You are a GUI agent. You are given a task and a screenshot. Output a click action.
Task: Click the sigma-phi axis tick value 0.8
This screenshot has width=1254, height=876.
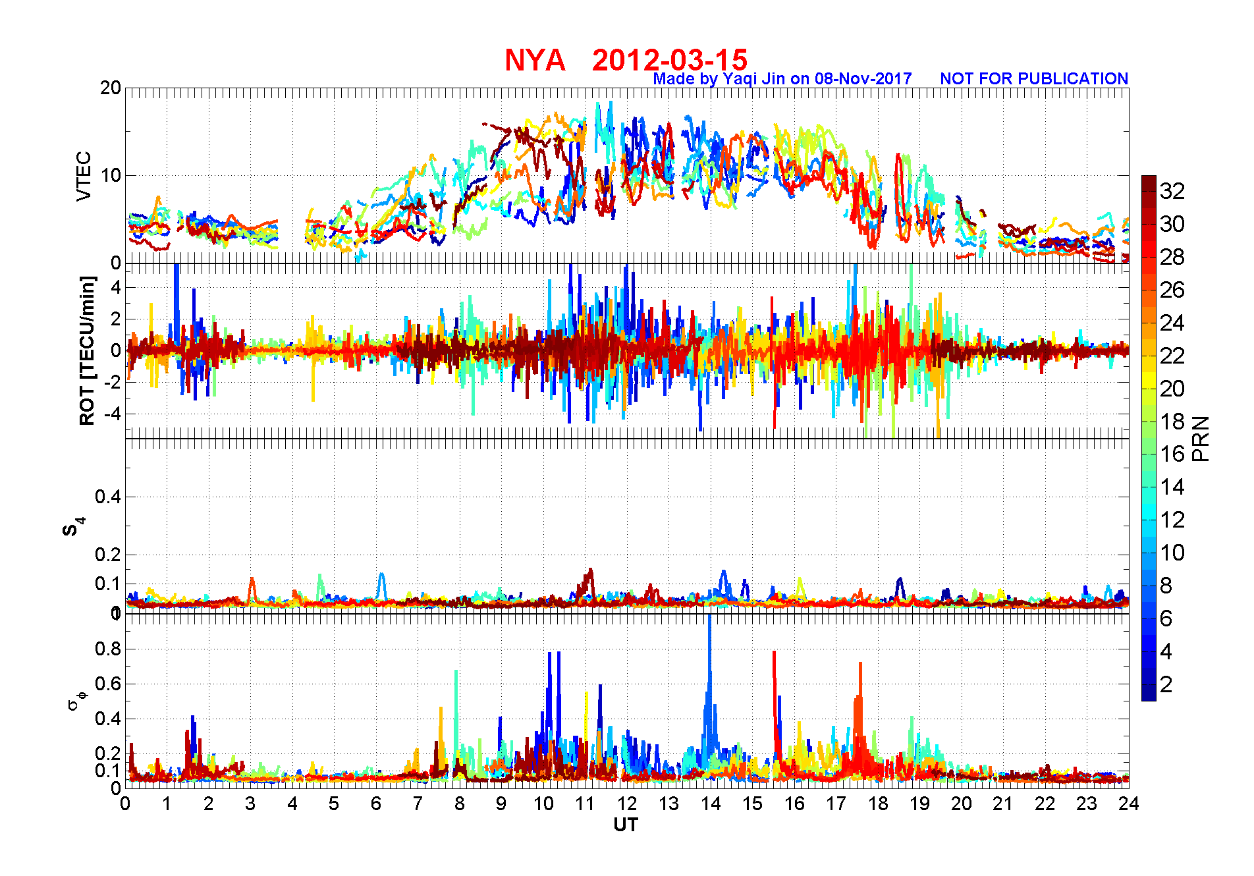tap(109, 649)
